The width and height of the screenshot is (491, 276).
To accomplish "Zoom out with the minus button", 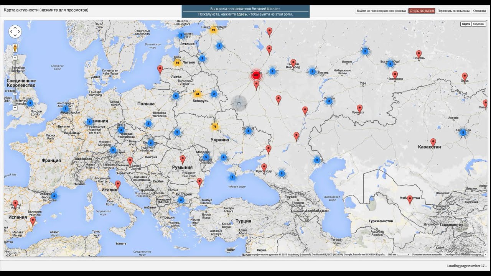I will click(15, 108).
